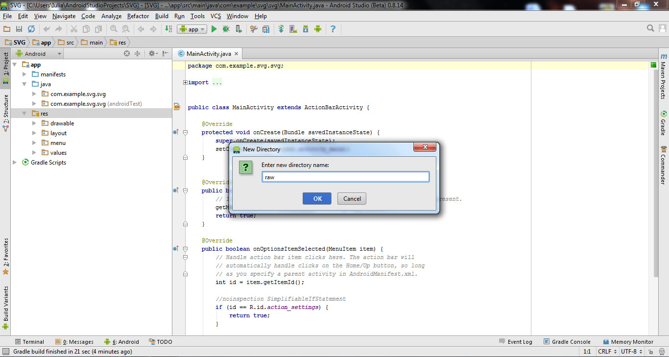Toggle tool window buttons at bottom-left corner
The height and width of the screenshot is (357, 669).
point(5,352)
